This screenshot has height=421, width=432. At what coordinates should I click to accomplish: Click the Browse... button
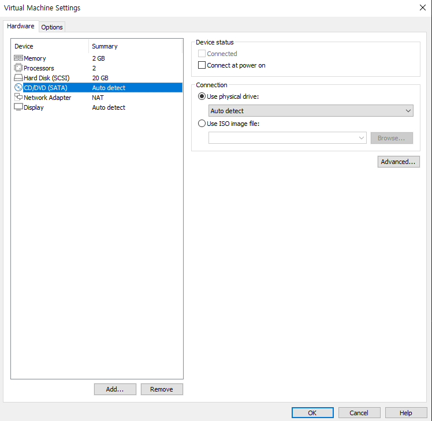(392, 138)
